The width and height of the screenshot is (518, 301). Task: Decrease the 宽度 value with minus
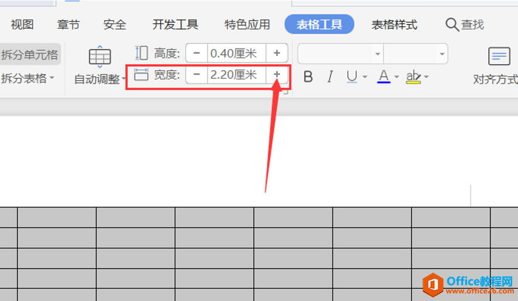click(x=196, y=74)
